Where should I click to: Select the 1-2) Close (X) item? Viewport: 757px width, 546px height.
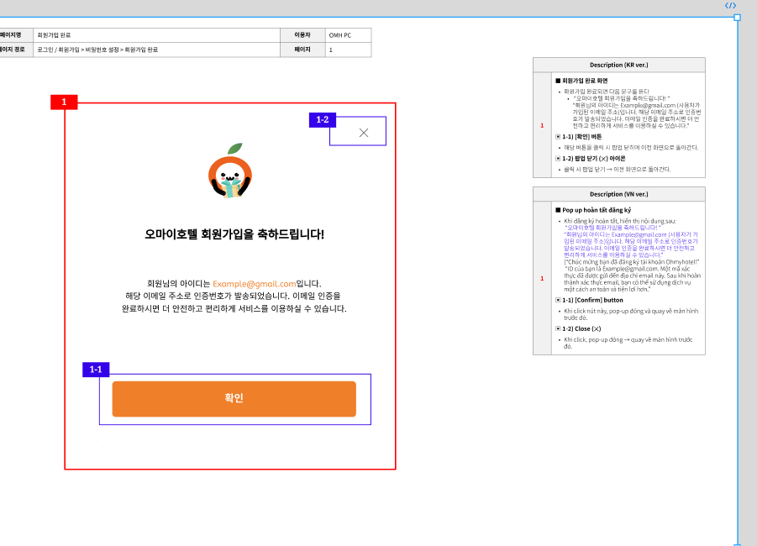tap(578, 328)
